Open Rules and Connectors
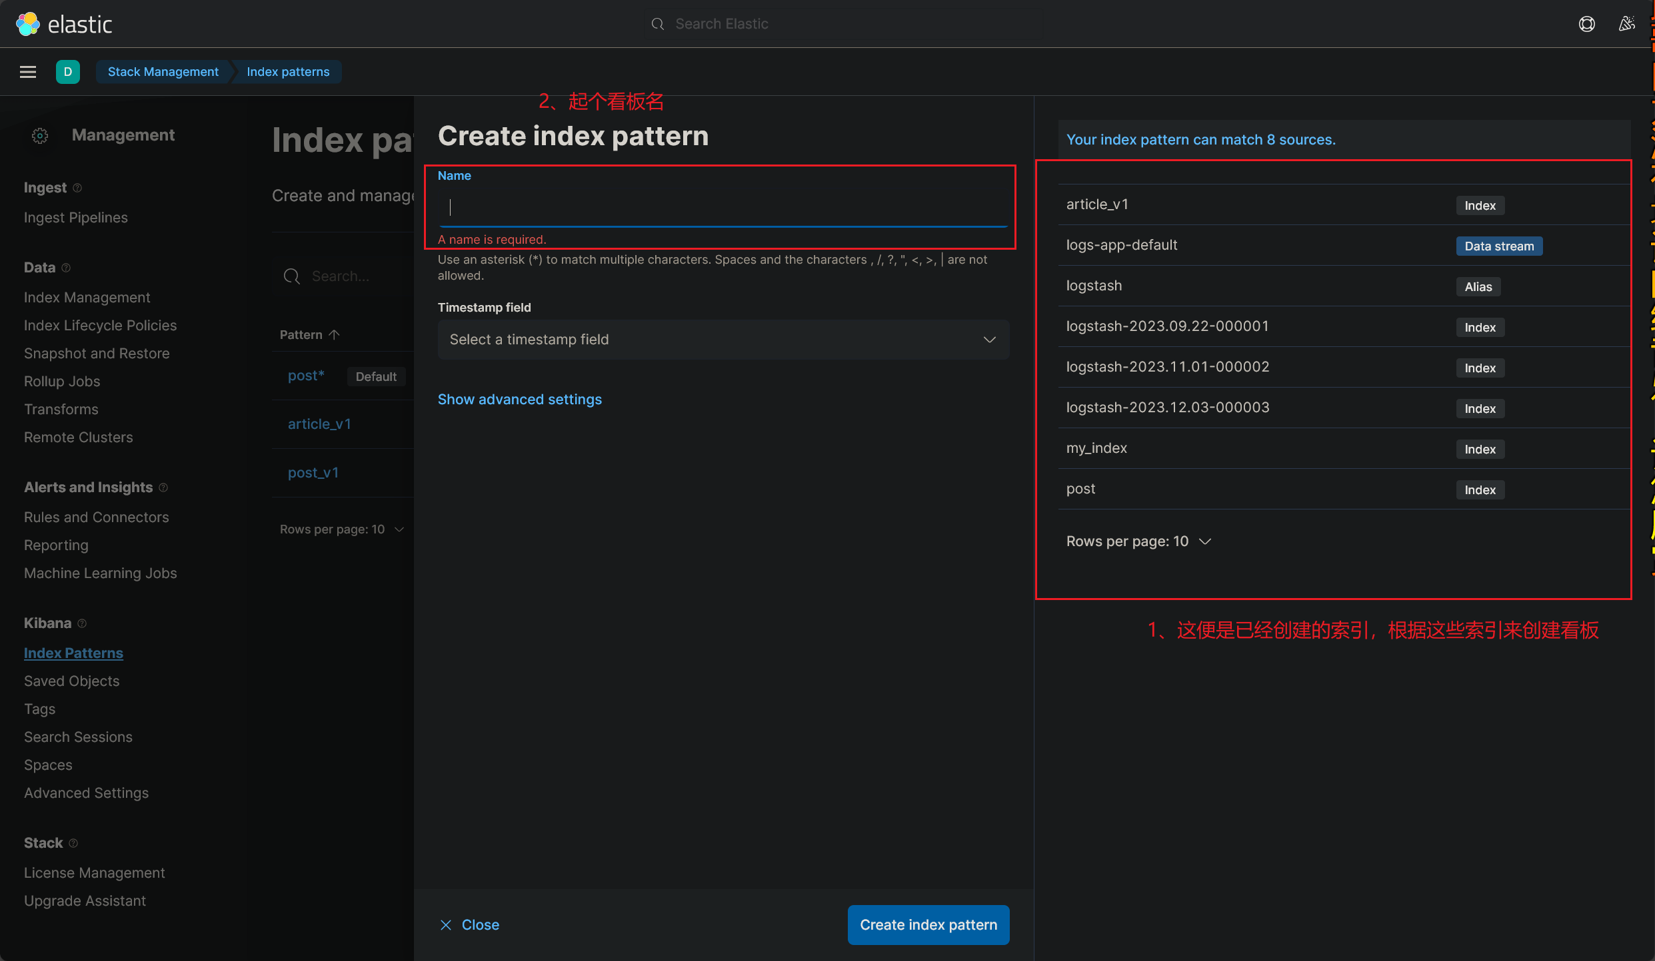1655x961 pixels. click(97, 517)
